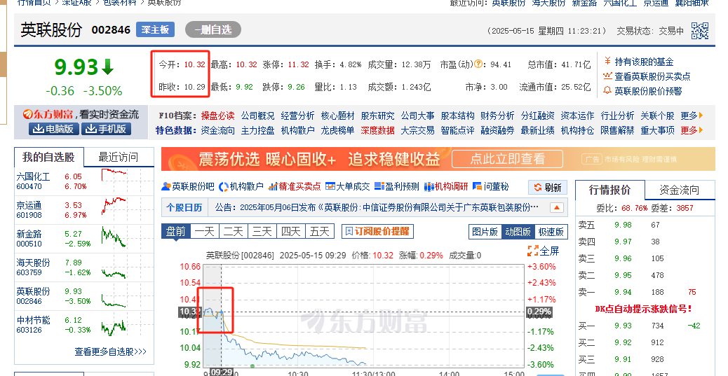Image resolution: width=728 pixels, height=376 pixels.
Task: Click the 删自选 button
Action: coord(213,29)
